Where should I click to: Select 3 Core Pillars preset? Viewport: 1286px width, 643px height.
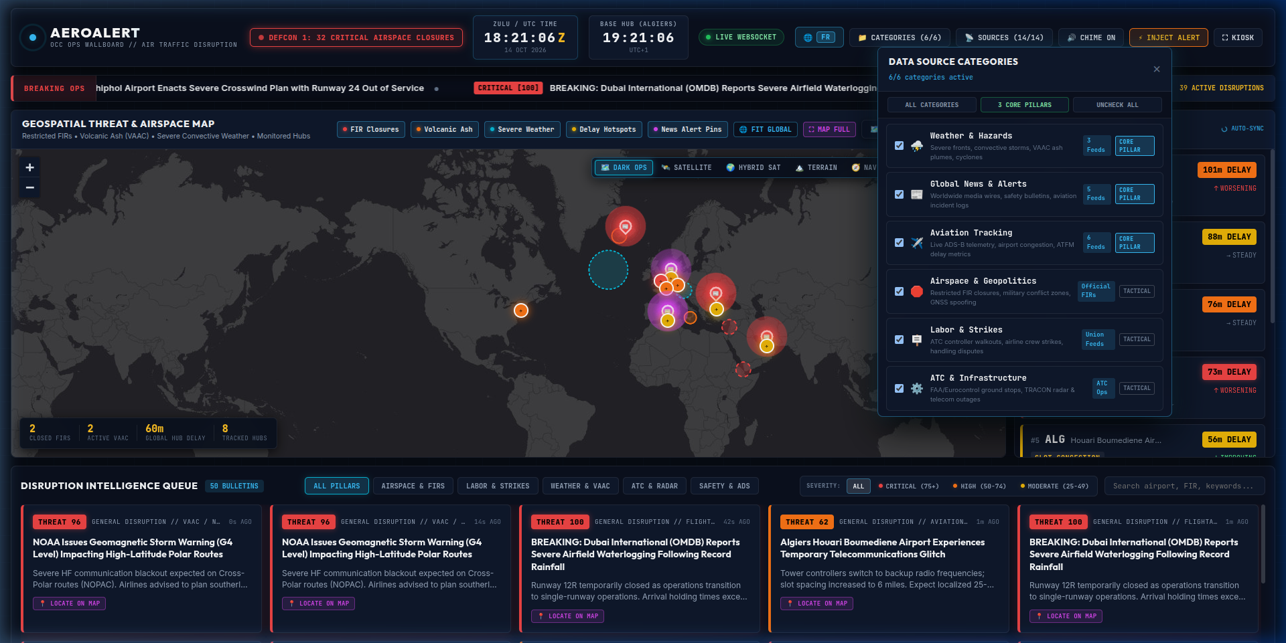coord(1025,105)
